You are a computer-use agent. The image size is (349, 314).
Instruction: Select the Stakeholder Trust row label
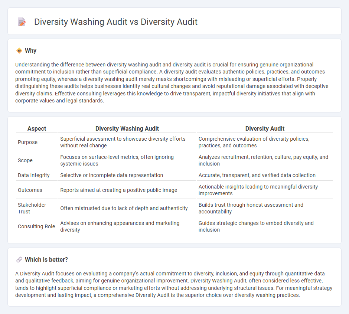tap(32, 208)
